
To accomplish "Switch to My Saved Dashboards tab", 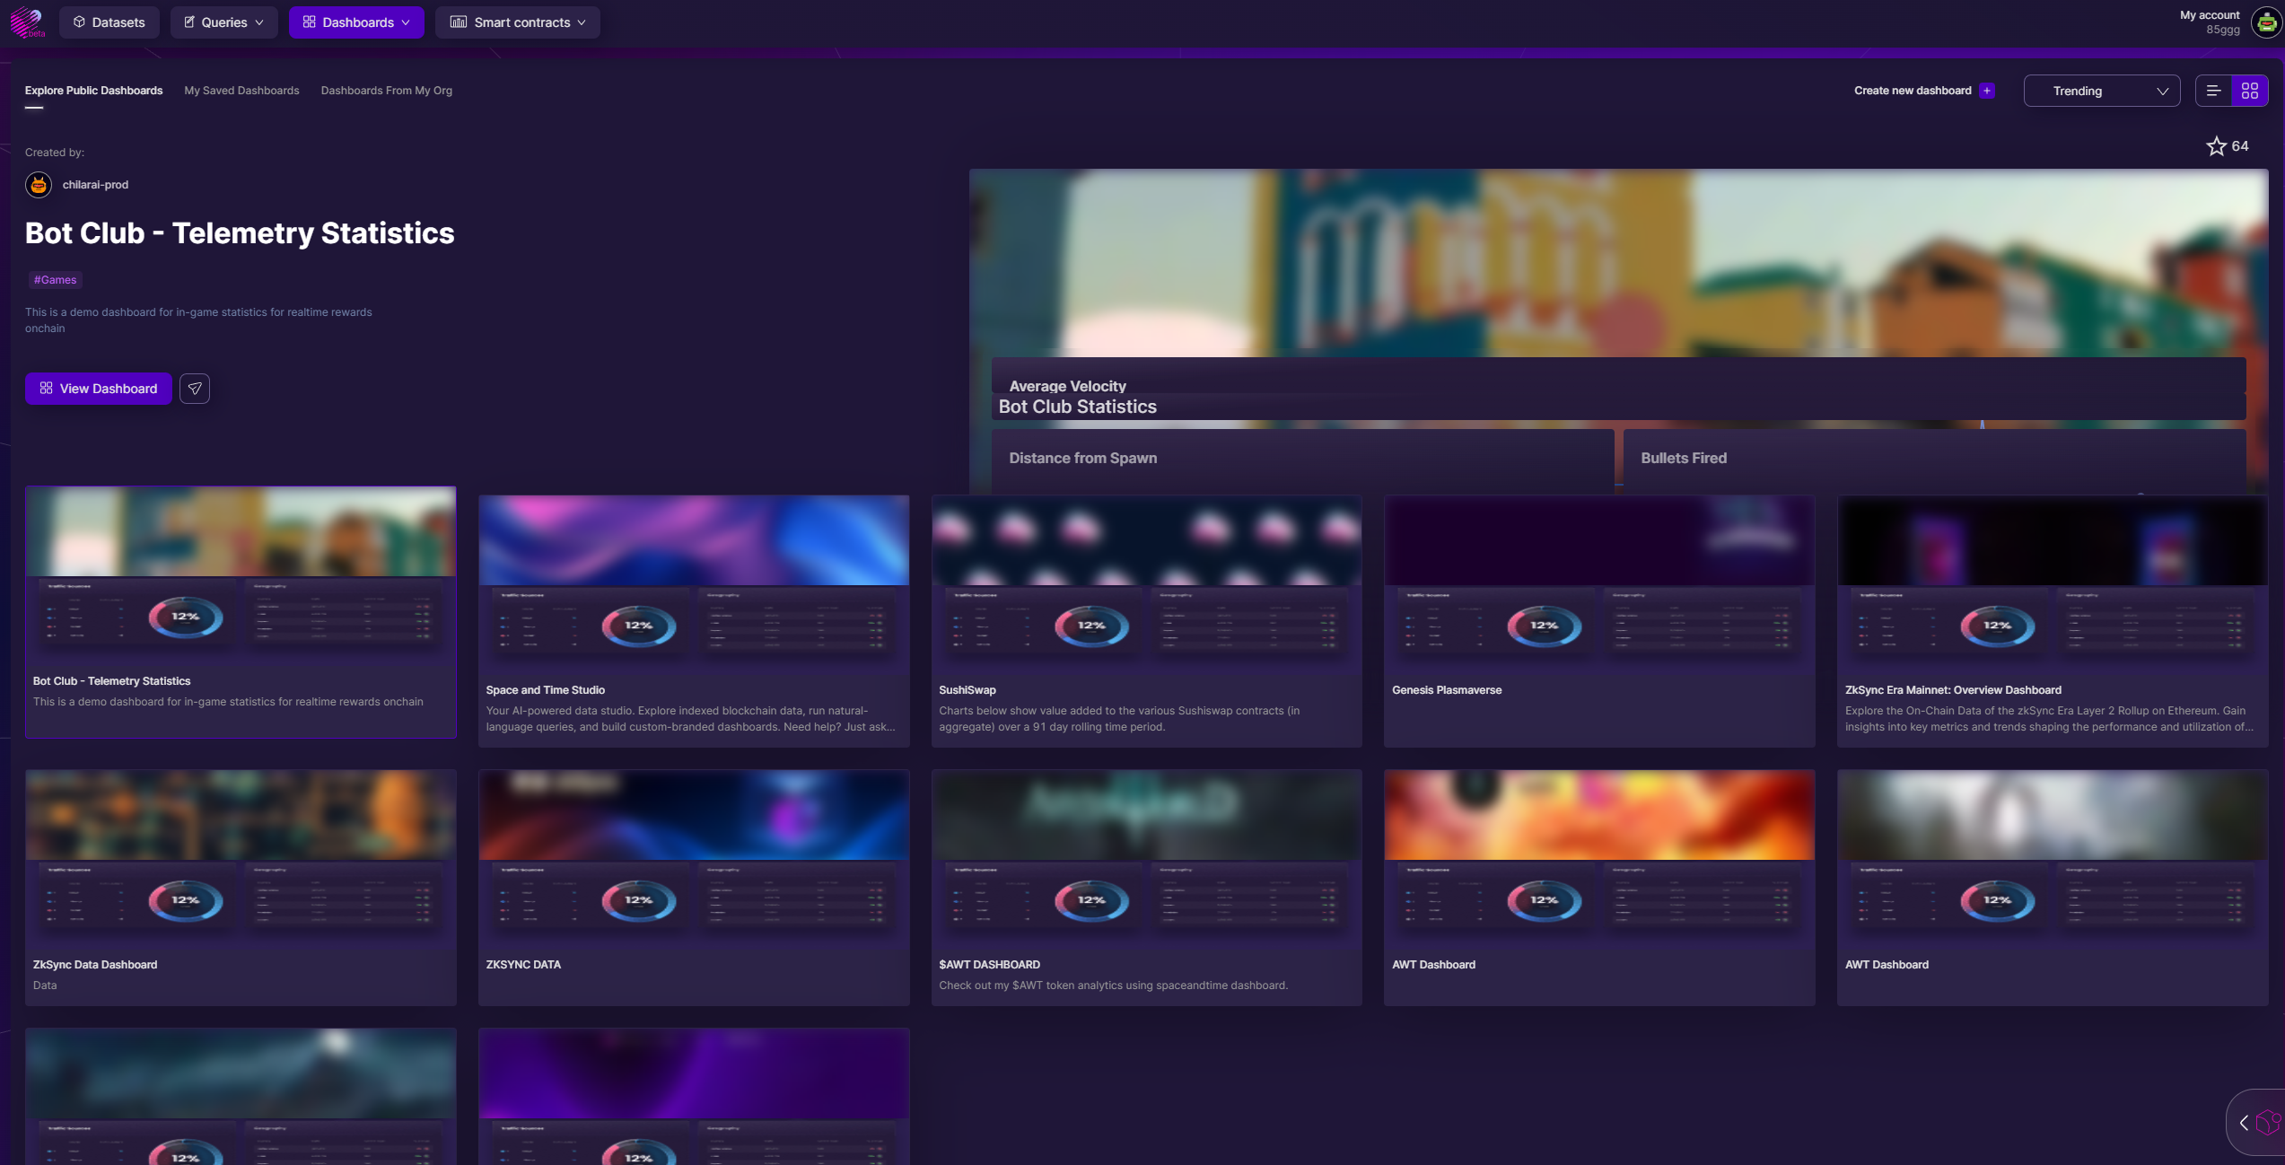I will (241, 91).
